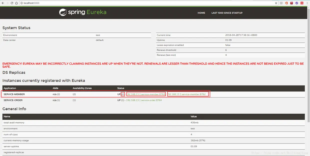This screenshot has height=156, width=310.
Task: Open the browser home page icon
Action: click(x=16, y=3)
